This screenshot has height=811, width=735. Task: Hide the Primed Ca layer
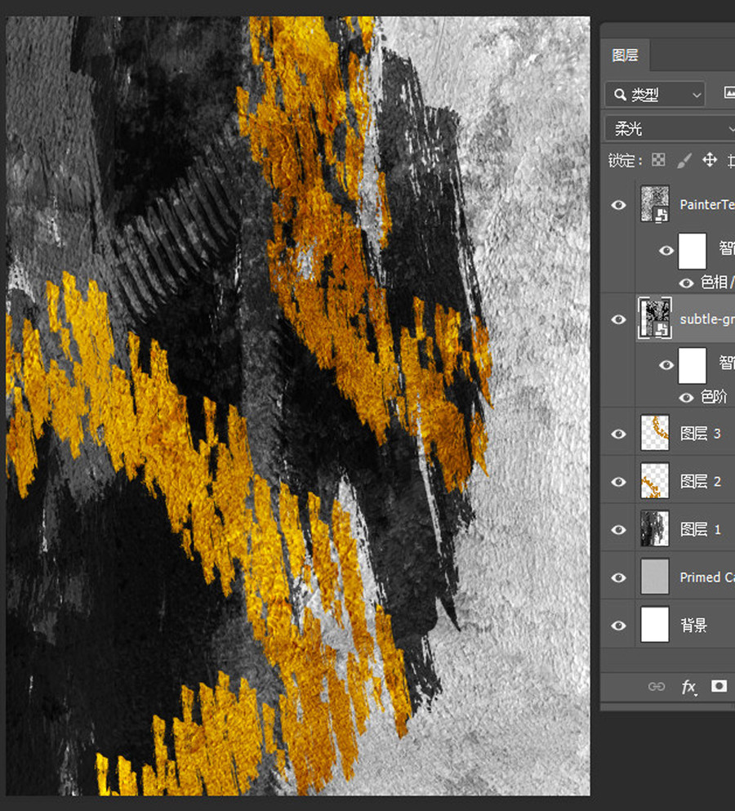[618, 577]
